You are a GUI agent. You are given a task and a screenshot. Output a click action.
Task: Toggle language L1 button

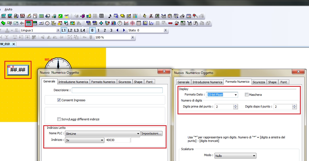(64, 30)
